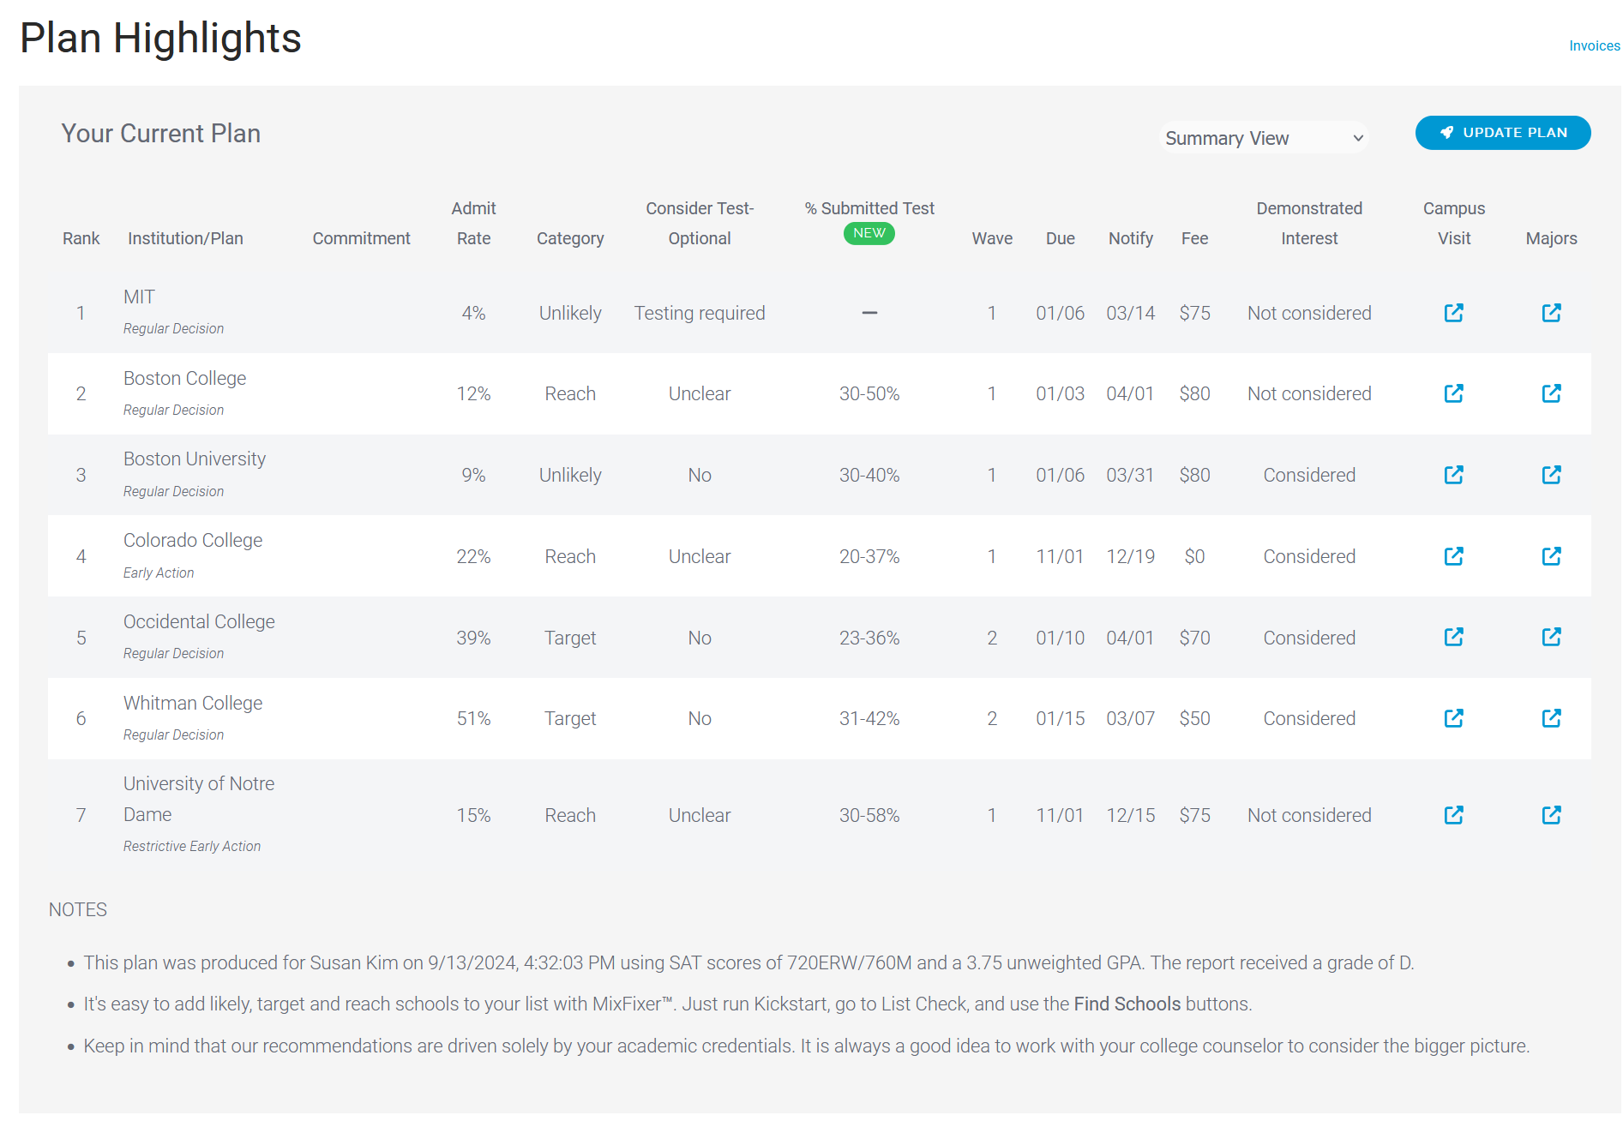Click the Institution/Plan column header
This screenshot has height=1121, width=1623.
(185, 238)
